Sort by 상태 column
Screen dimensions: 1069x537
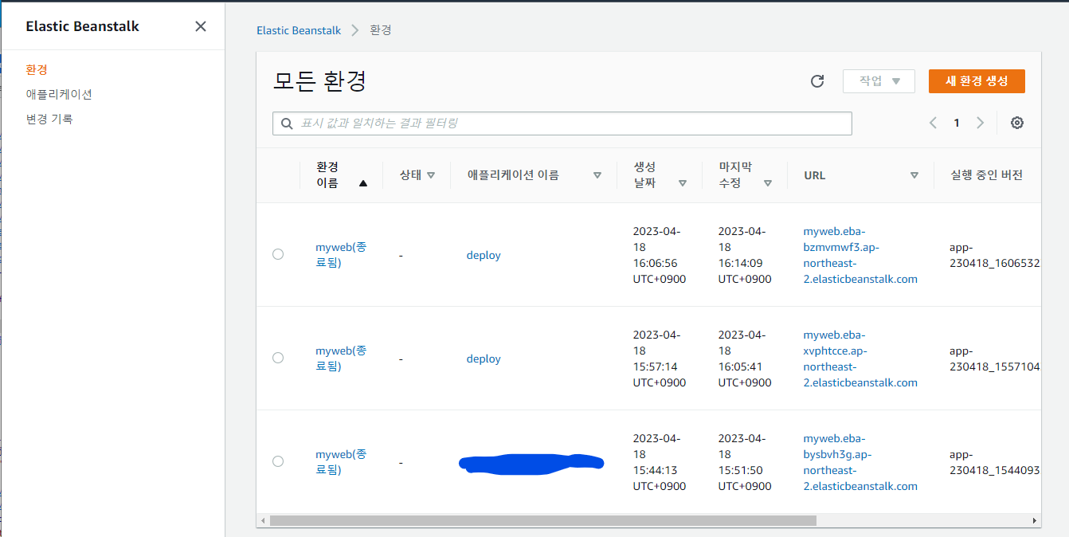[431, 175]
